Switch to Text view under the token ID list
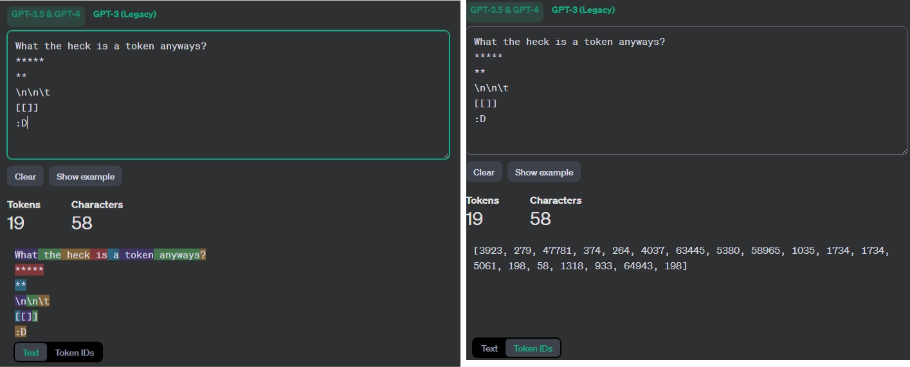 tap(489, 348)
